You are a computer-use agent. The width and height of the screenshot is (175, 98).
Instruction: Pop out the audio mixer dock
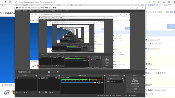pyautogui.click(x=104, y=76)
